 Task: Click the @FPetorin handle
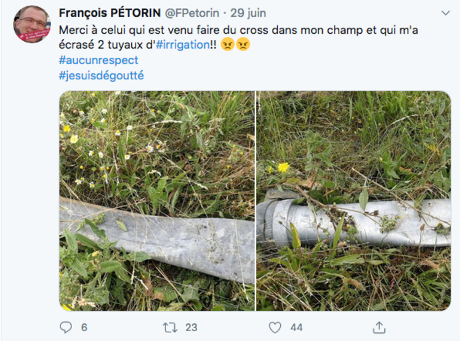[x=195, y=13]
